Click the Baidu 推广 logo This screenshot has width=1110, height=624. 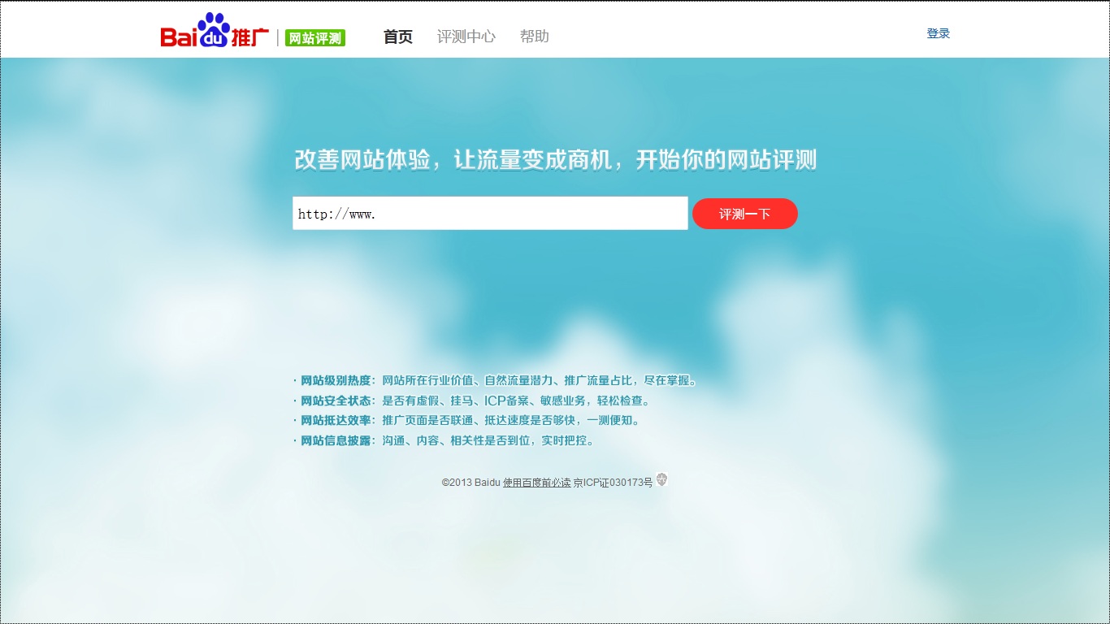point(215,31)
